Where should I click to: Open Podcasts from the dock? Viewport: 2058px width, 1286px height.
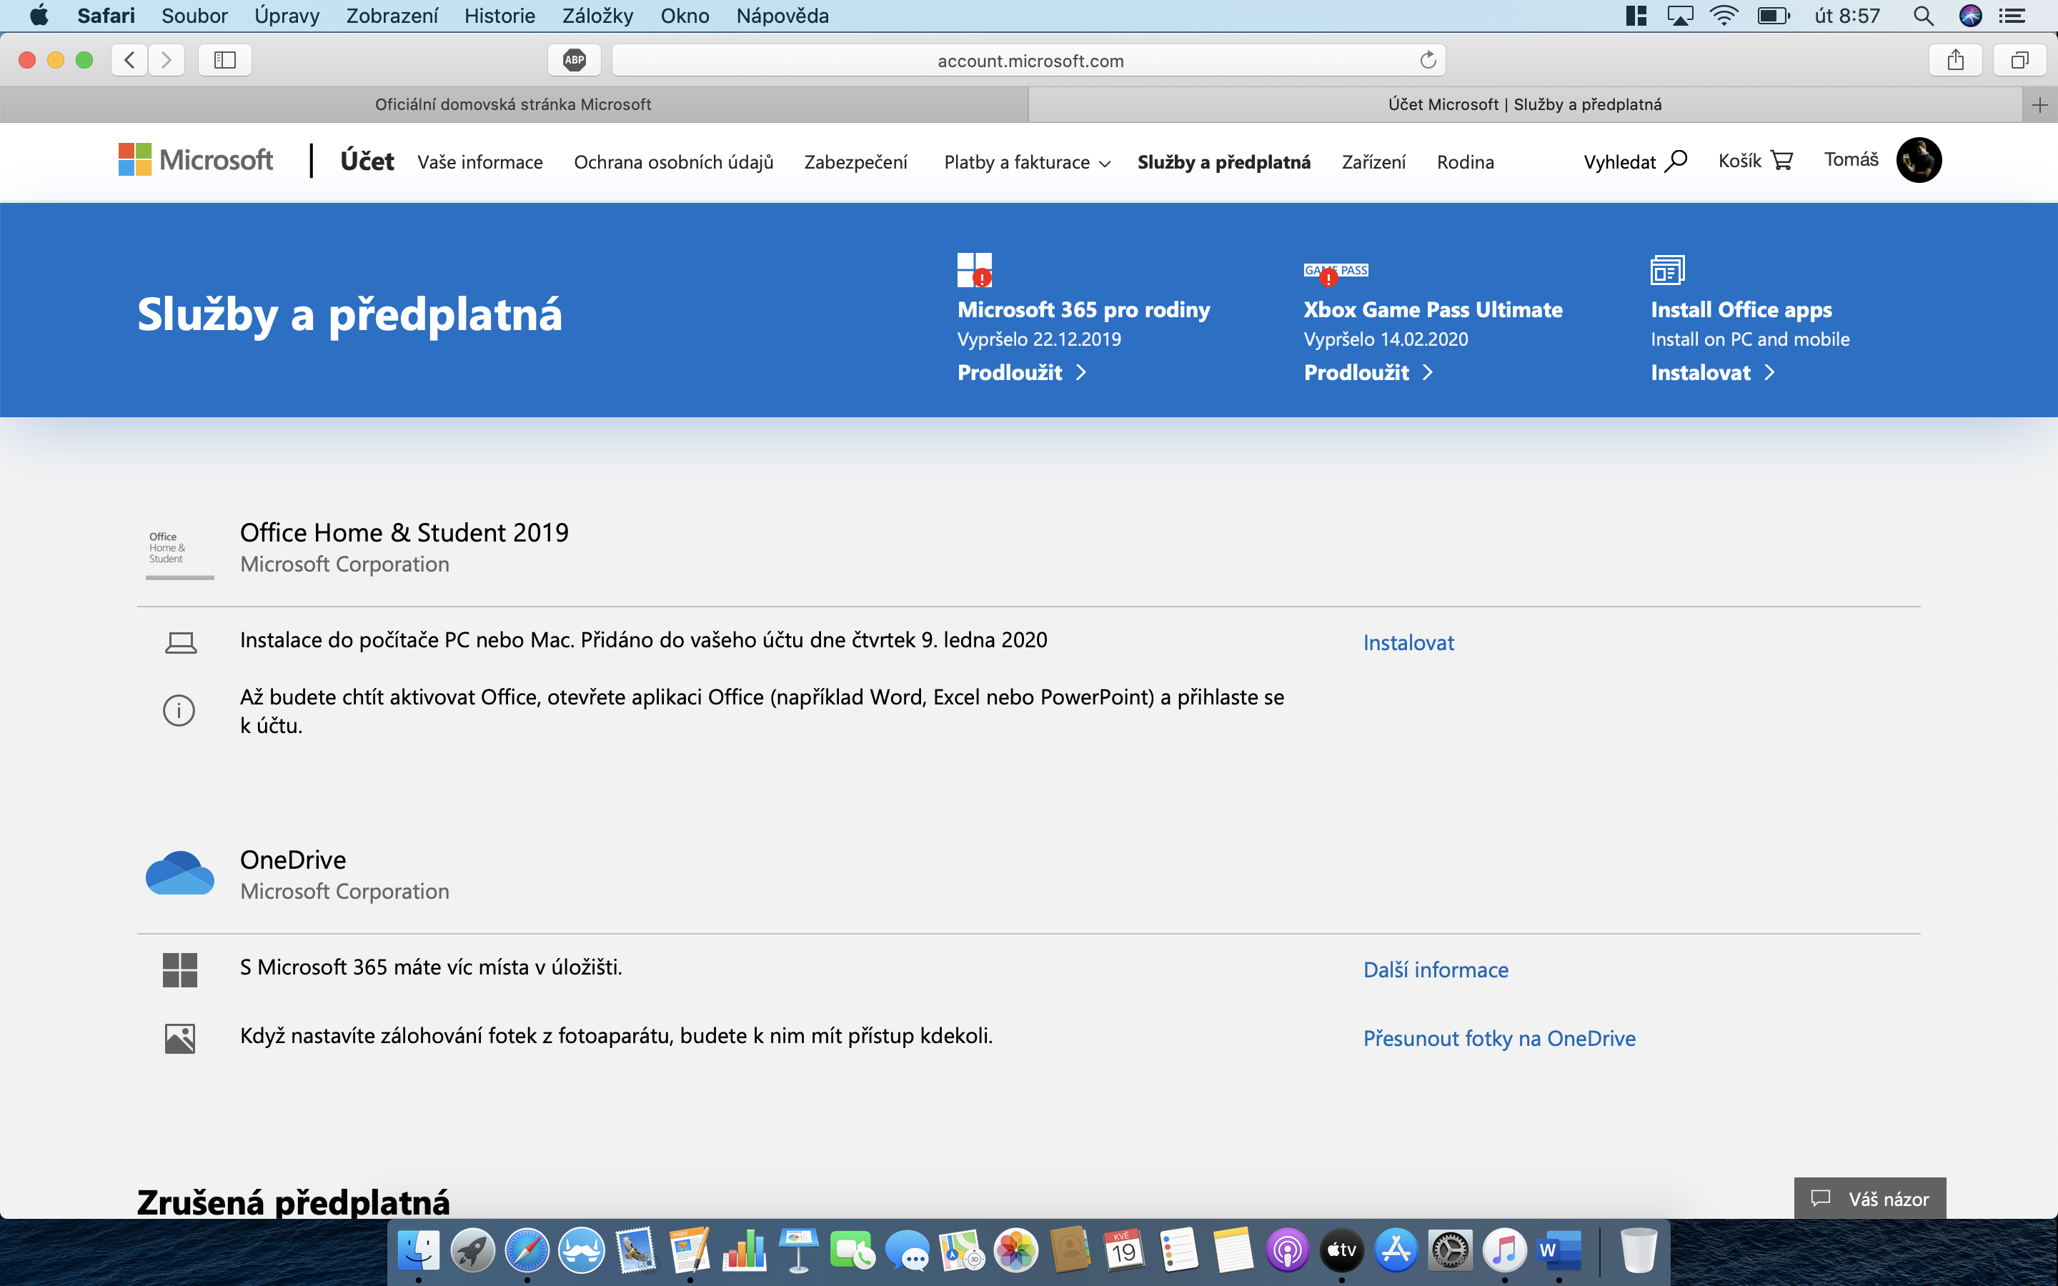(1288, 1250)
